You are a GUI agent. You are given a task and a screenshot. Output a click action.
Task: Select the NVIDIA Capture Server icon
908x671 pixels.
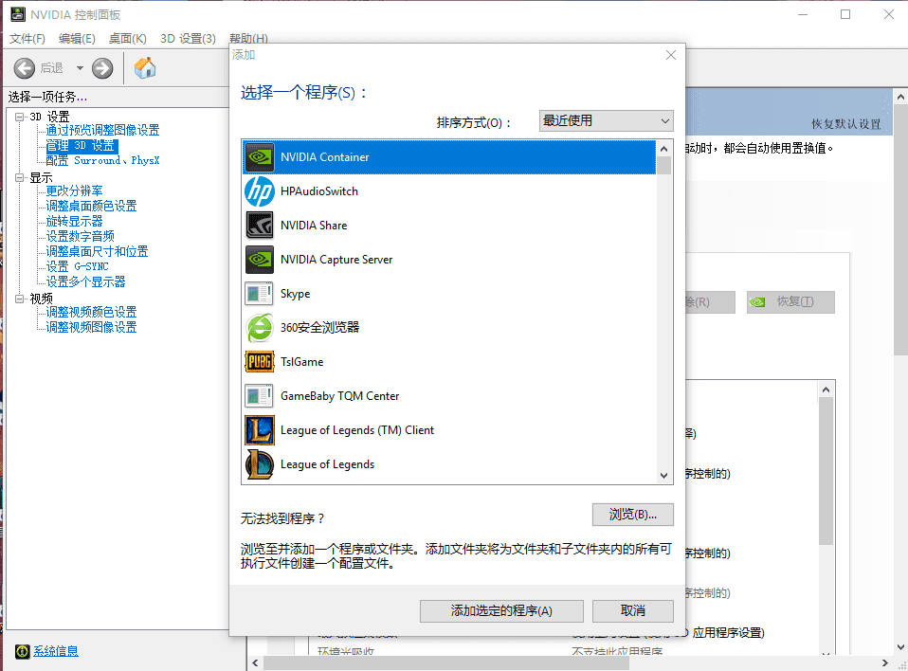click(x=260, y=260)
